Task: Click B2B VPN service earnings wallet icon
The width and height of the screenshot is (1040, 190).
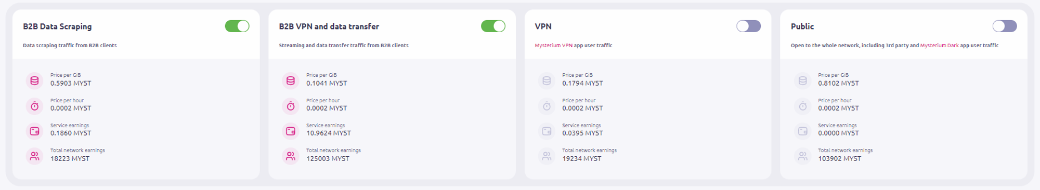Action: (291, 131)
